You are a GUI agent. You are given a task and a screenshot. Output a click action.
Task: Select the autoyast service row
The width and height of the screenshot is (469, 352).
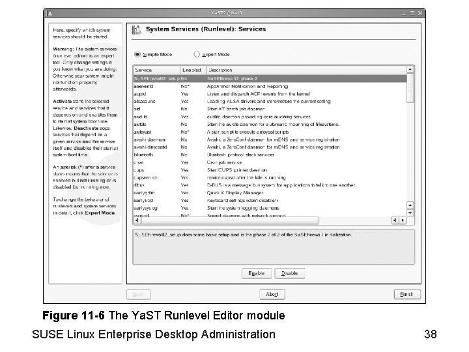click(270, 132)
